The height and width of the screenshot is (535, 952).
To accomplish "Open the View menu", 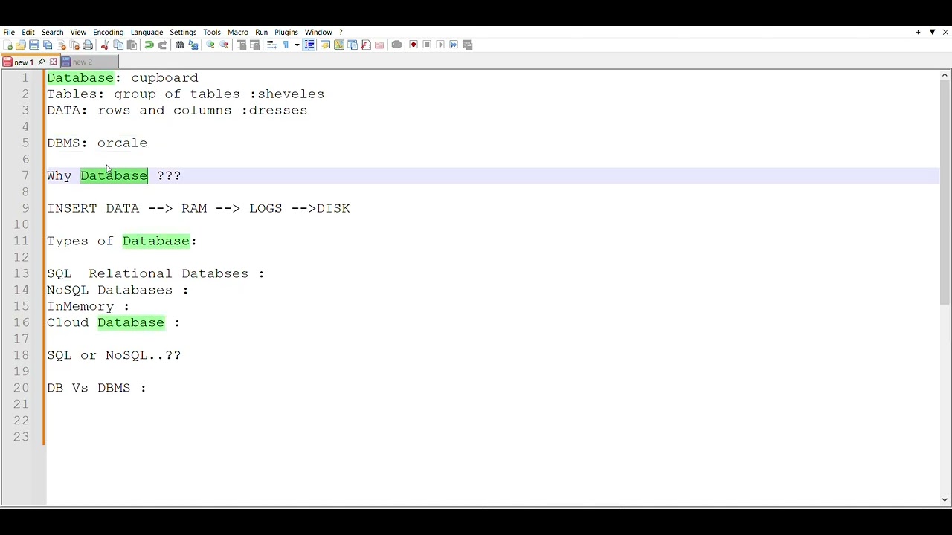I will (x=78, y=33).
